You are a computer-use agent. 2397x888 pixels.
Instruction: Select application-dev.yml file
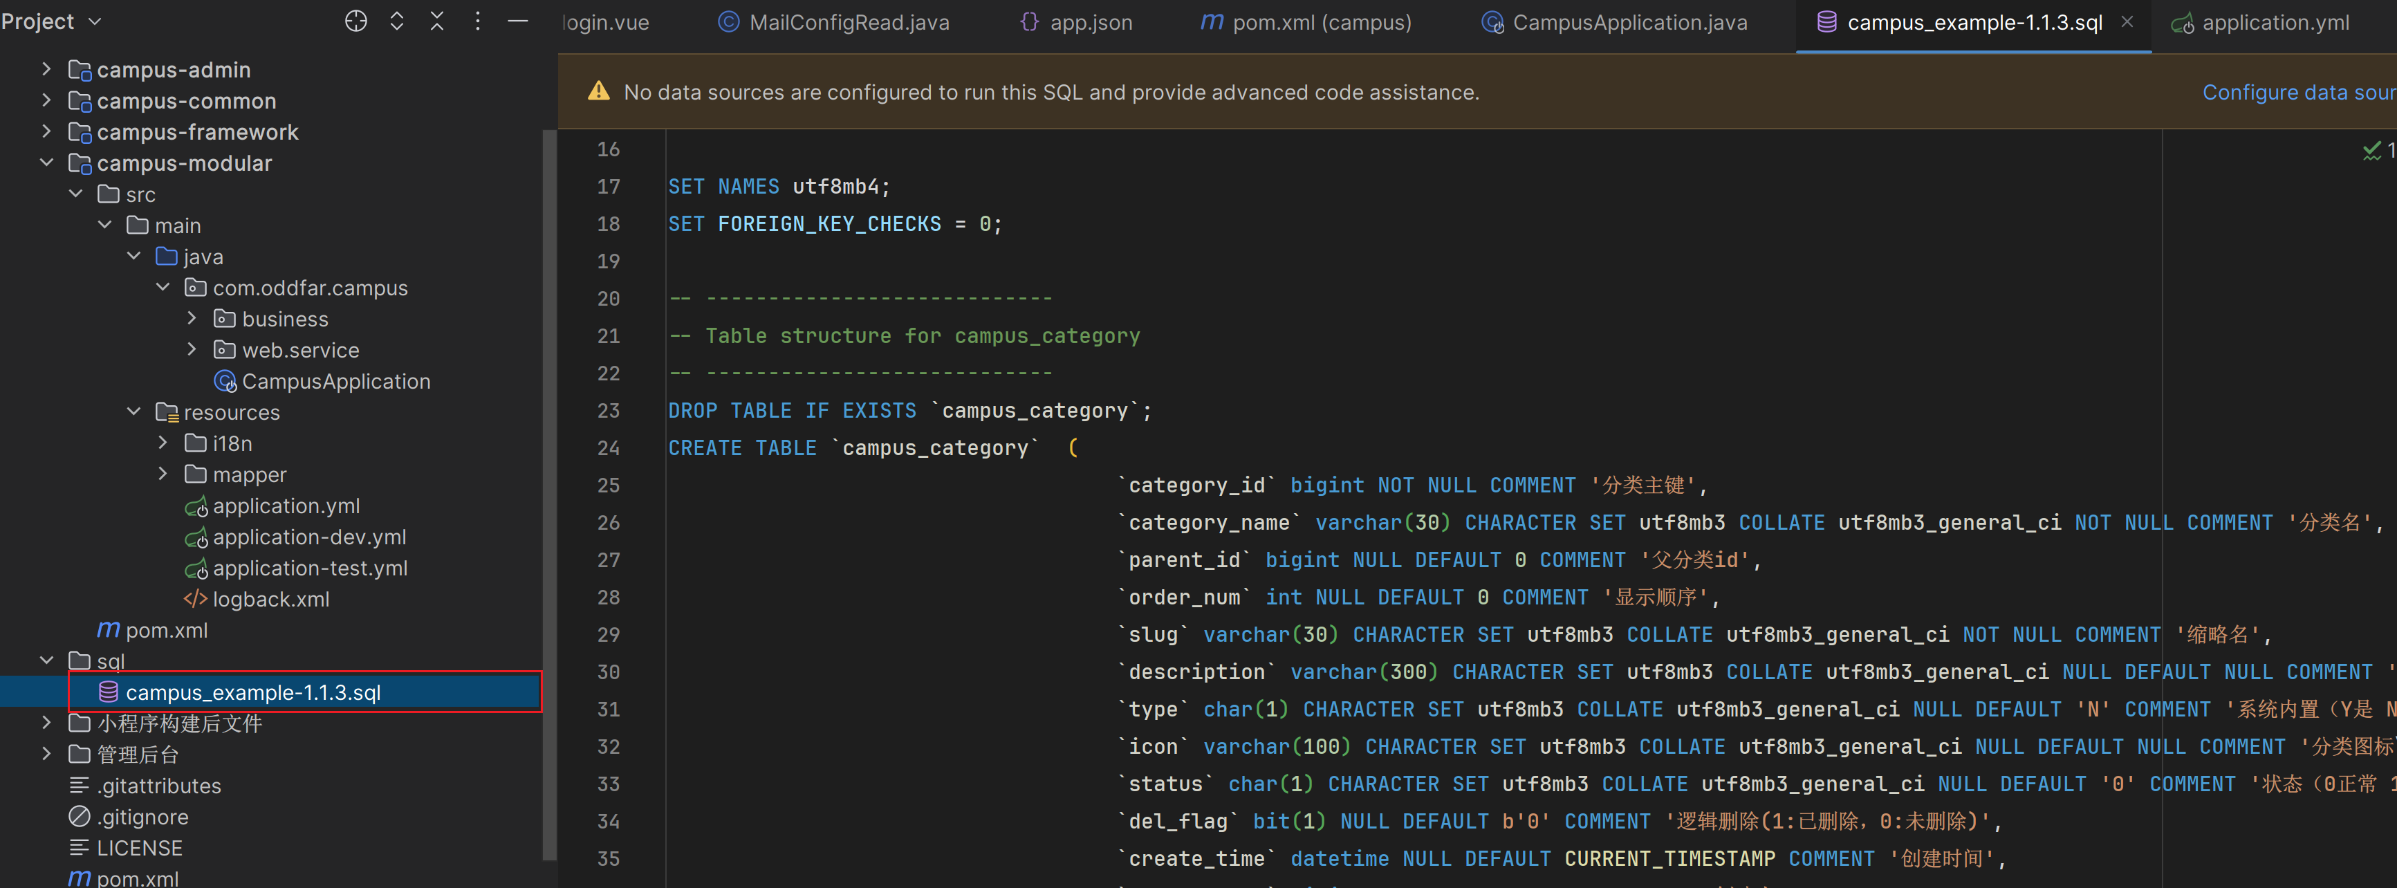[x=309, y=537]
